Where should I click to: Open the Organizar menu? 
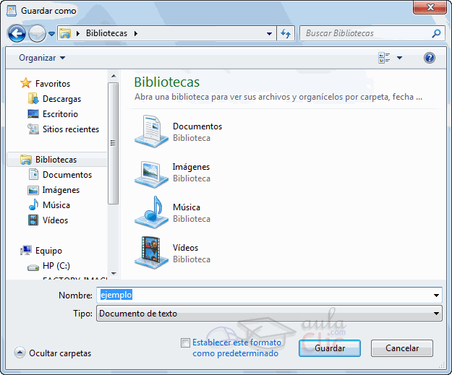click(42, 58)
